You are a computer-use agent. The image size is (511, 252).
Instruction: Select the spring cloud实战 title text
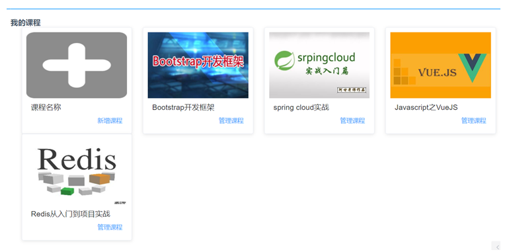point(301,108)
